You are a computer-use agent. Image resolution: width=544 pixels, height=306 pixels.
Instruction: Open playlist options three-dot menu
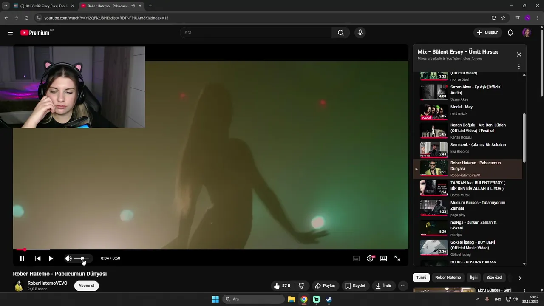click(519, 67)
